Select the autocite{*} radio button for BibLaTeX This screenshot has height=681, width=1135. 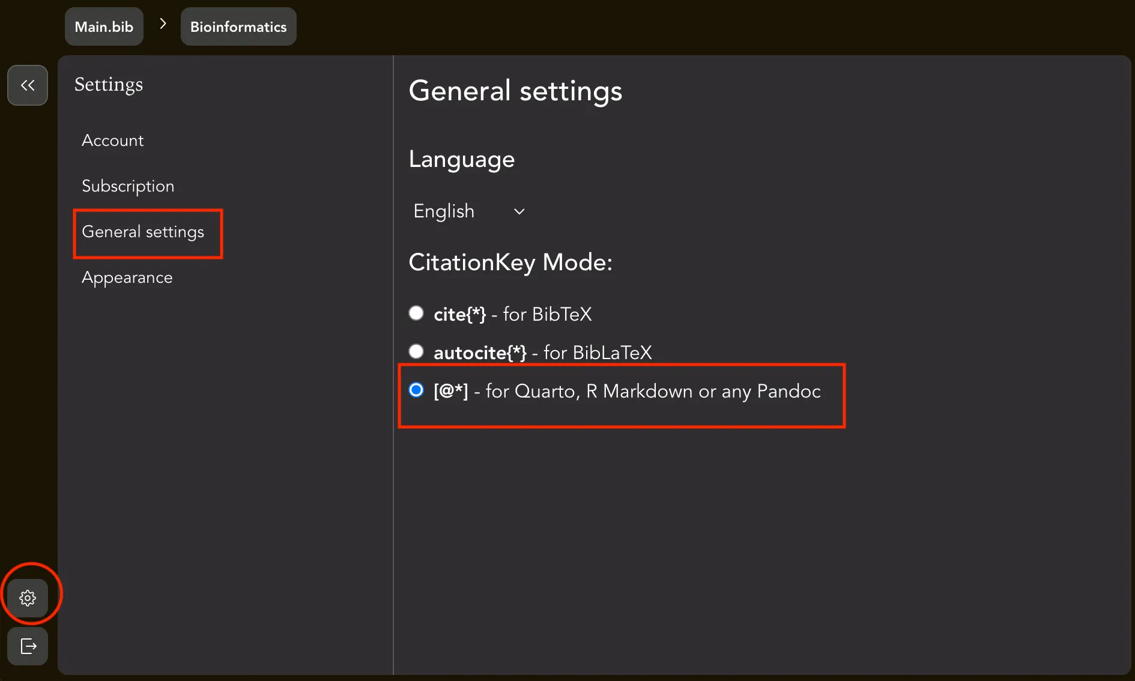(x=416, y=351)
